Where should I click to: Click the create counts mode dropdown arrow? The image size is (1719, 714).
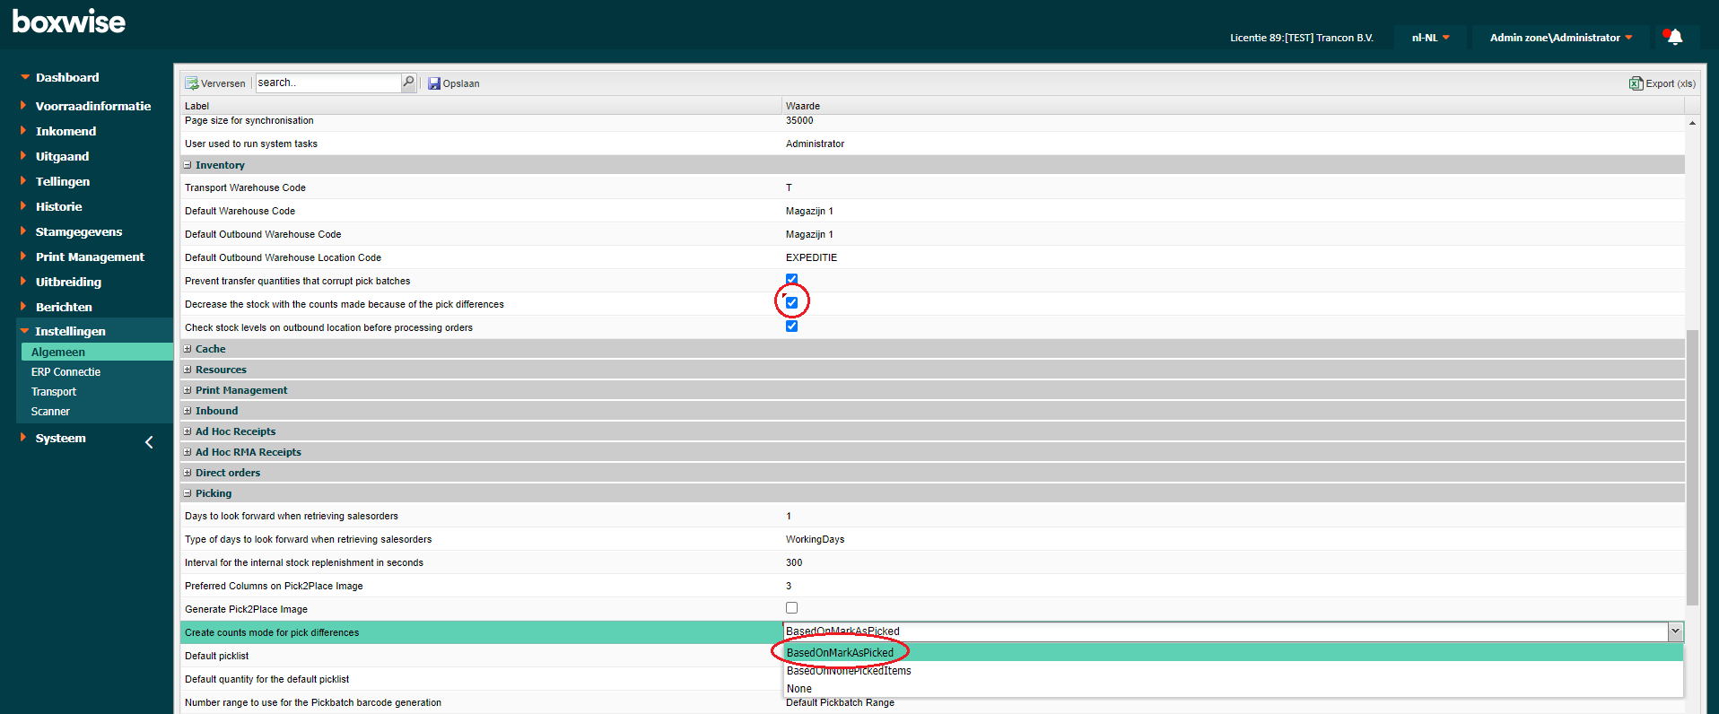pos(1674,631)
